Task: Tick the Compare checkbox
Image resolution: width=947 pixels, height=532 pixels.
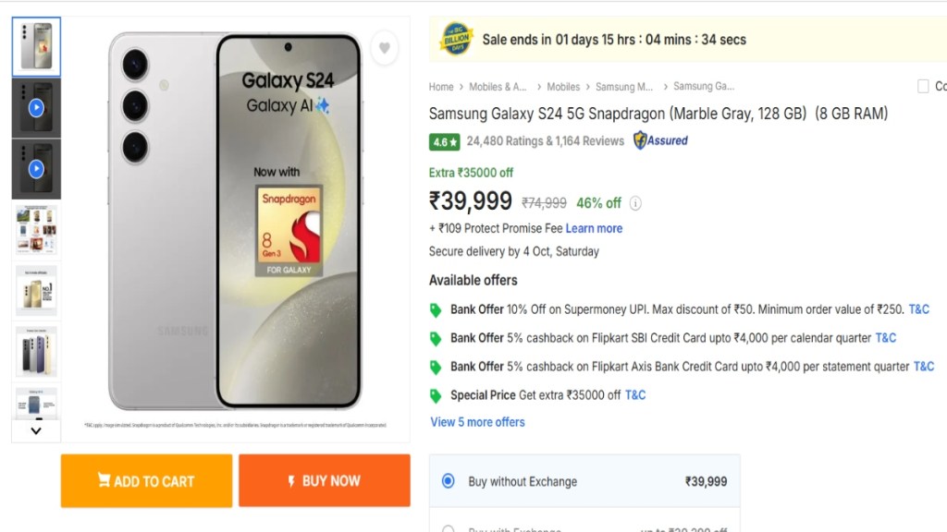Action: coord(923,87)
